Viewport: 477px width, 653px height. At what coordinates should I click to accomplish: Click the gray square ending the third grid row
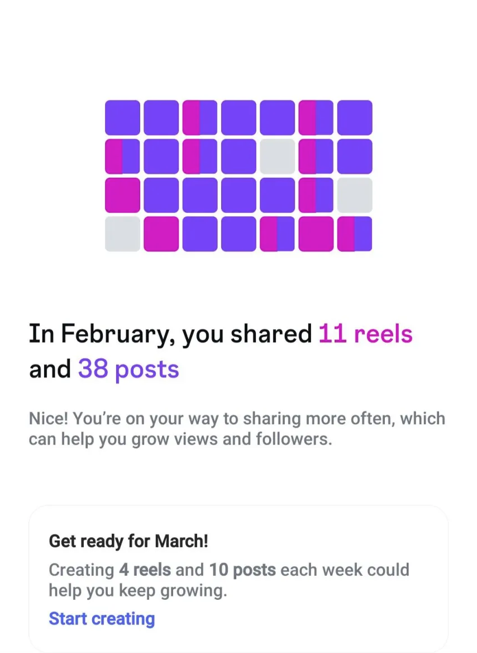355,195
